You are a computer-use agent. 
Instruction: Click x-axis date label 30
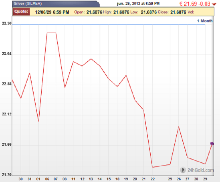click(x=21, y=179)
